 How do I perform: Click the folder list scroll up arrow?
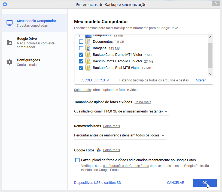point(210,37)
